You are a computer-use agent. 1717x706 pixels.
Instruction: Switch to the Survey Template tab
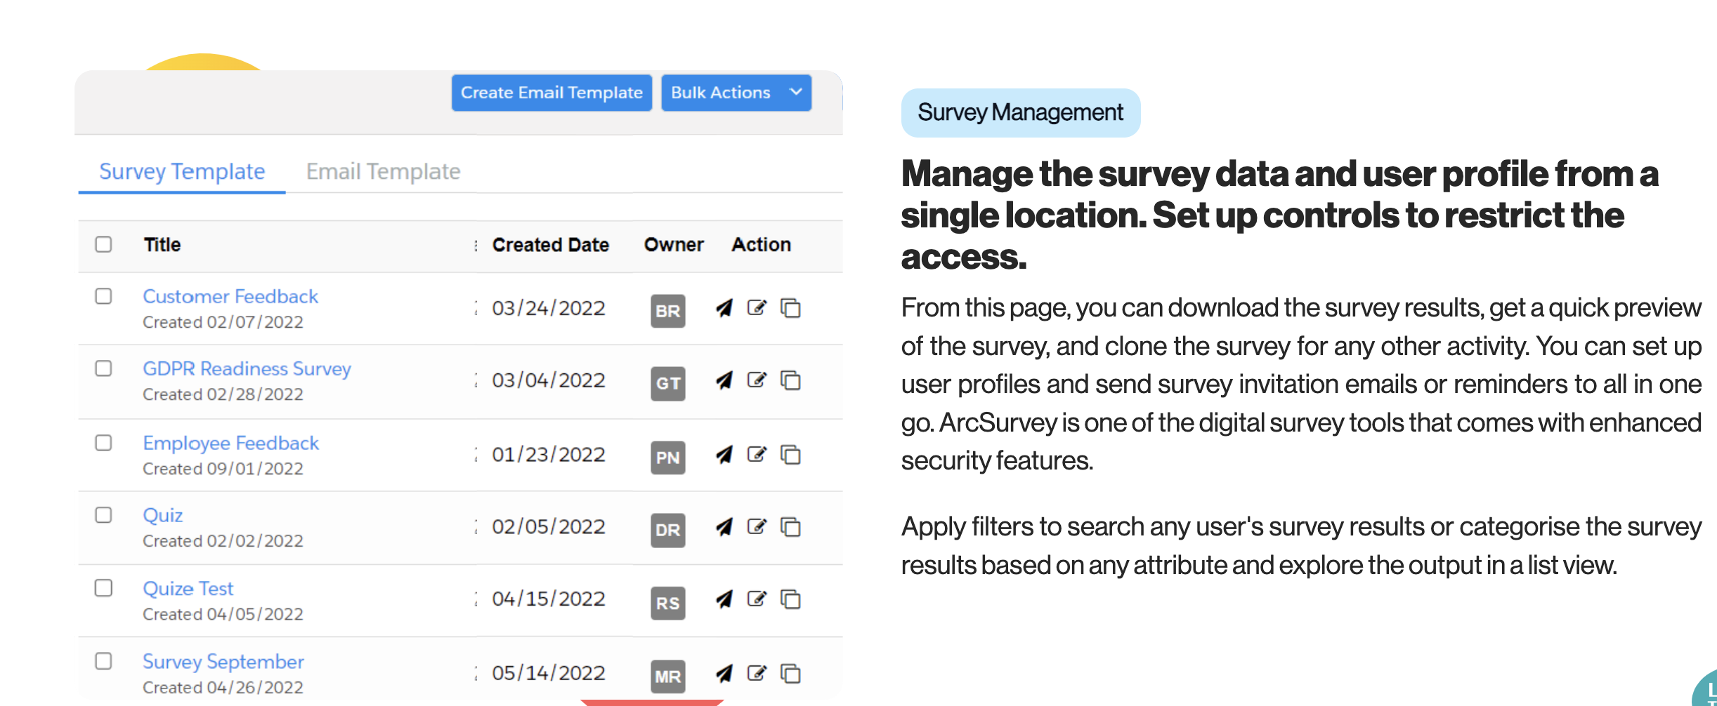[x=182, y=172]
